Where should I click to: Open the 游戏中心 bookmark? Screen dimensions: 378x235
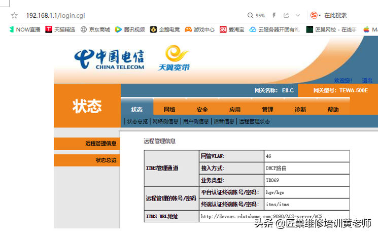coord(199,29)
